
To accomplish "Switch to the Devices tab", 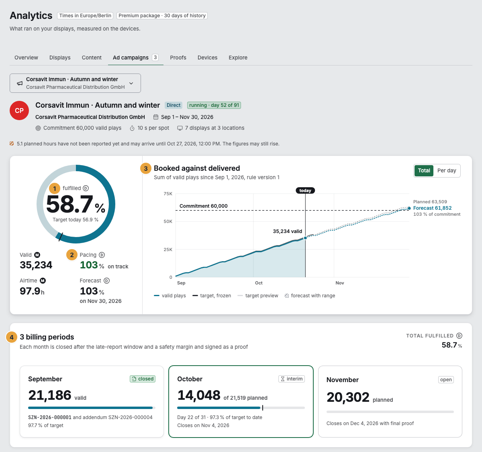I will point(207,57).
